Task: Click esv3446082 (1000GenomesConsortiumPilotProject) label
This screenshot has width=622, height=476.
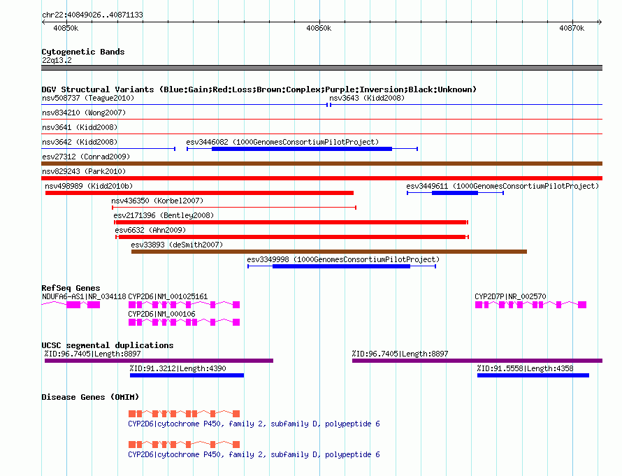Action: [x=282, y=142]
